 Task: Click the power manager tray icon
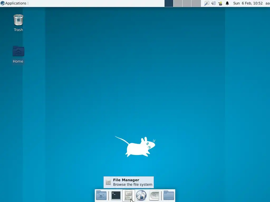coord(220,3)
